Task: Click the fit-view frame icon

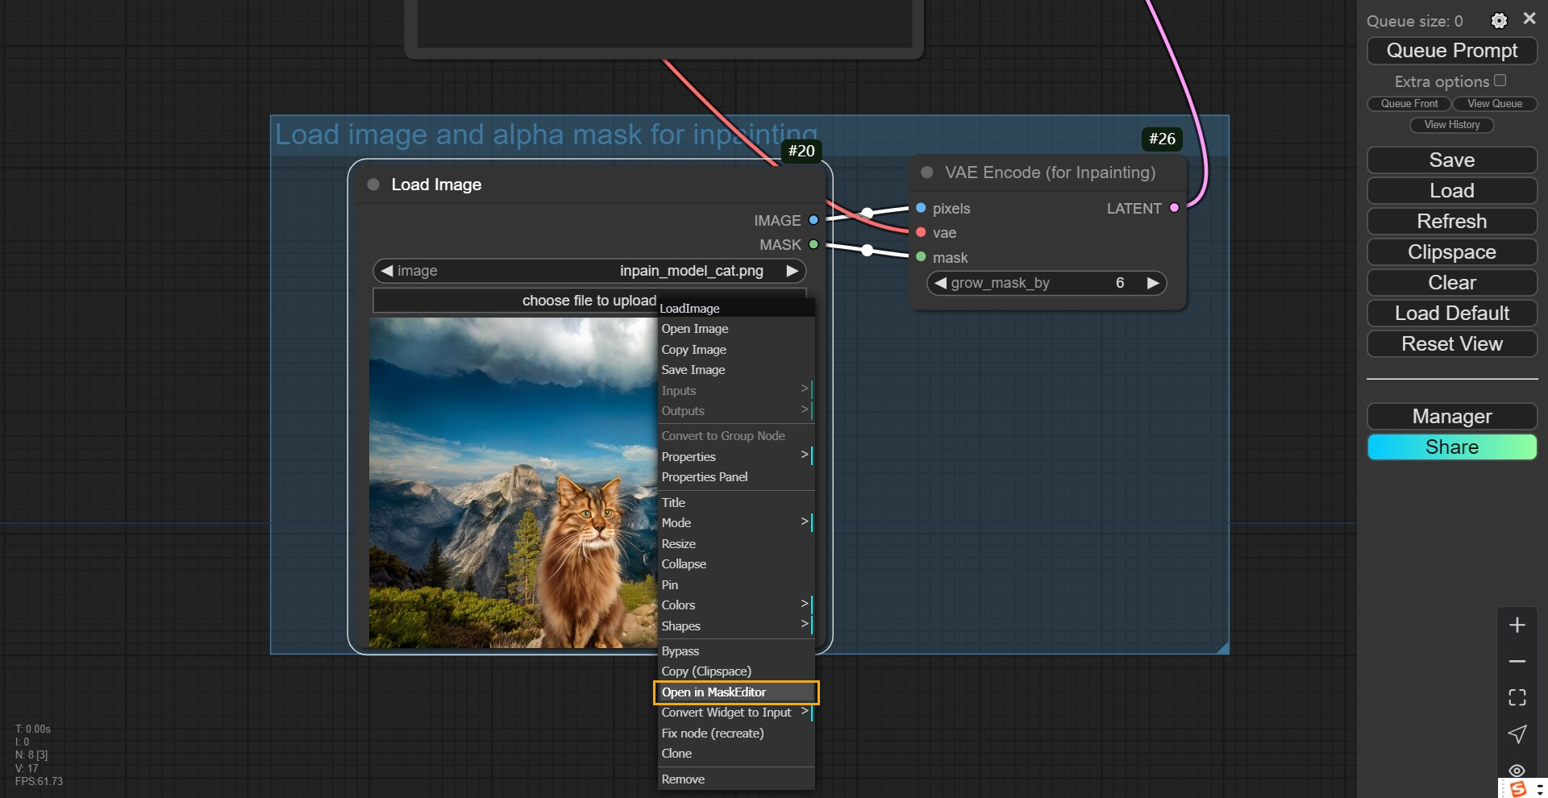Action: pos(1517,697)
